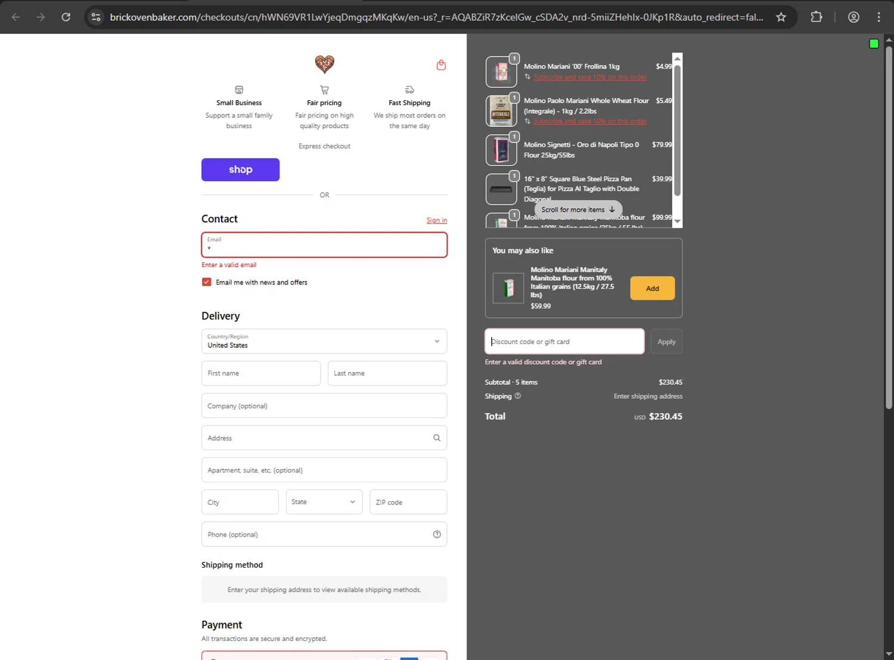The width and height of the screenshot is (894, 660).
Task: Click the Company (optional) field
Action: point(324,405)
